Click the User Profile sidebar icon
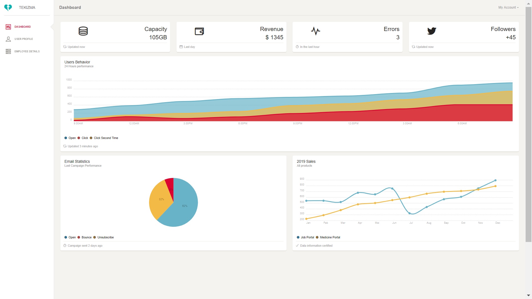The height and width of the screenshot is (299, 532). (x=8, y=39)
